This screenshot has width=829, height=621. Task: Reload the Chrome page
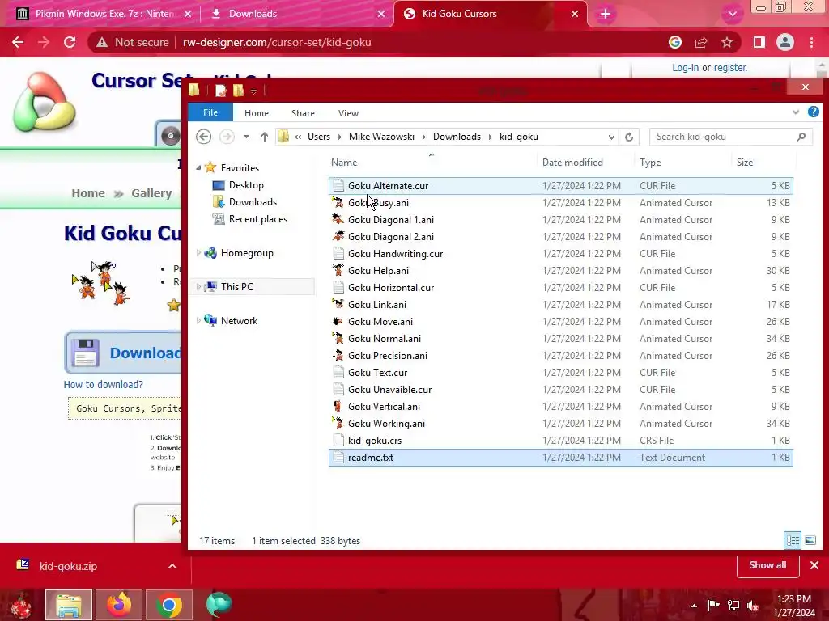(70, 42)
